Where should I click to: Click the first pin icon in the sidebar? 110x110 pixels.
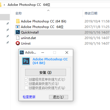pos(8,23)
